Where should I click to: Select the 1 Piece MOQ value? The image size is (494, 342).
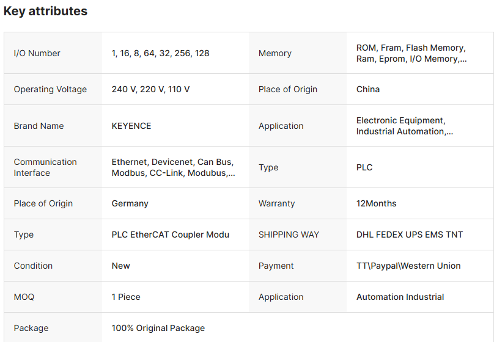tap(126, 297)
